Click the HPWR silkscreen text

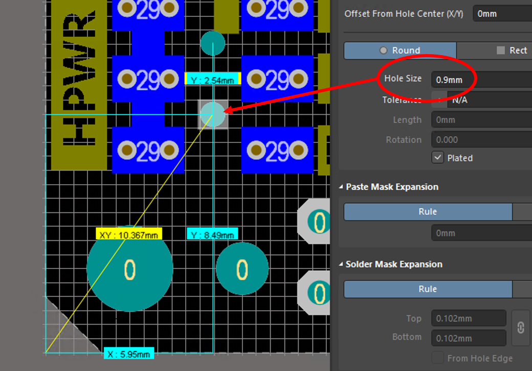[79, 79]
